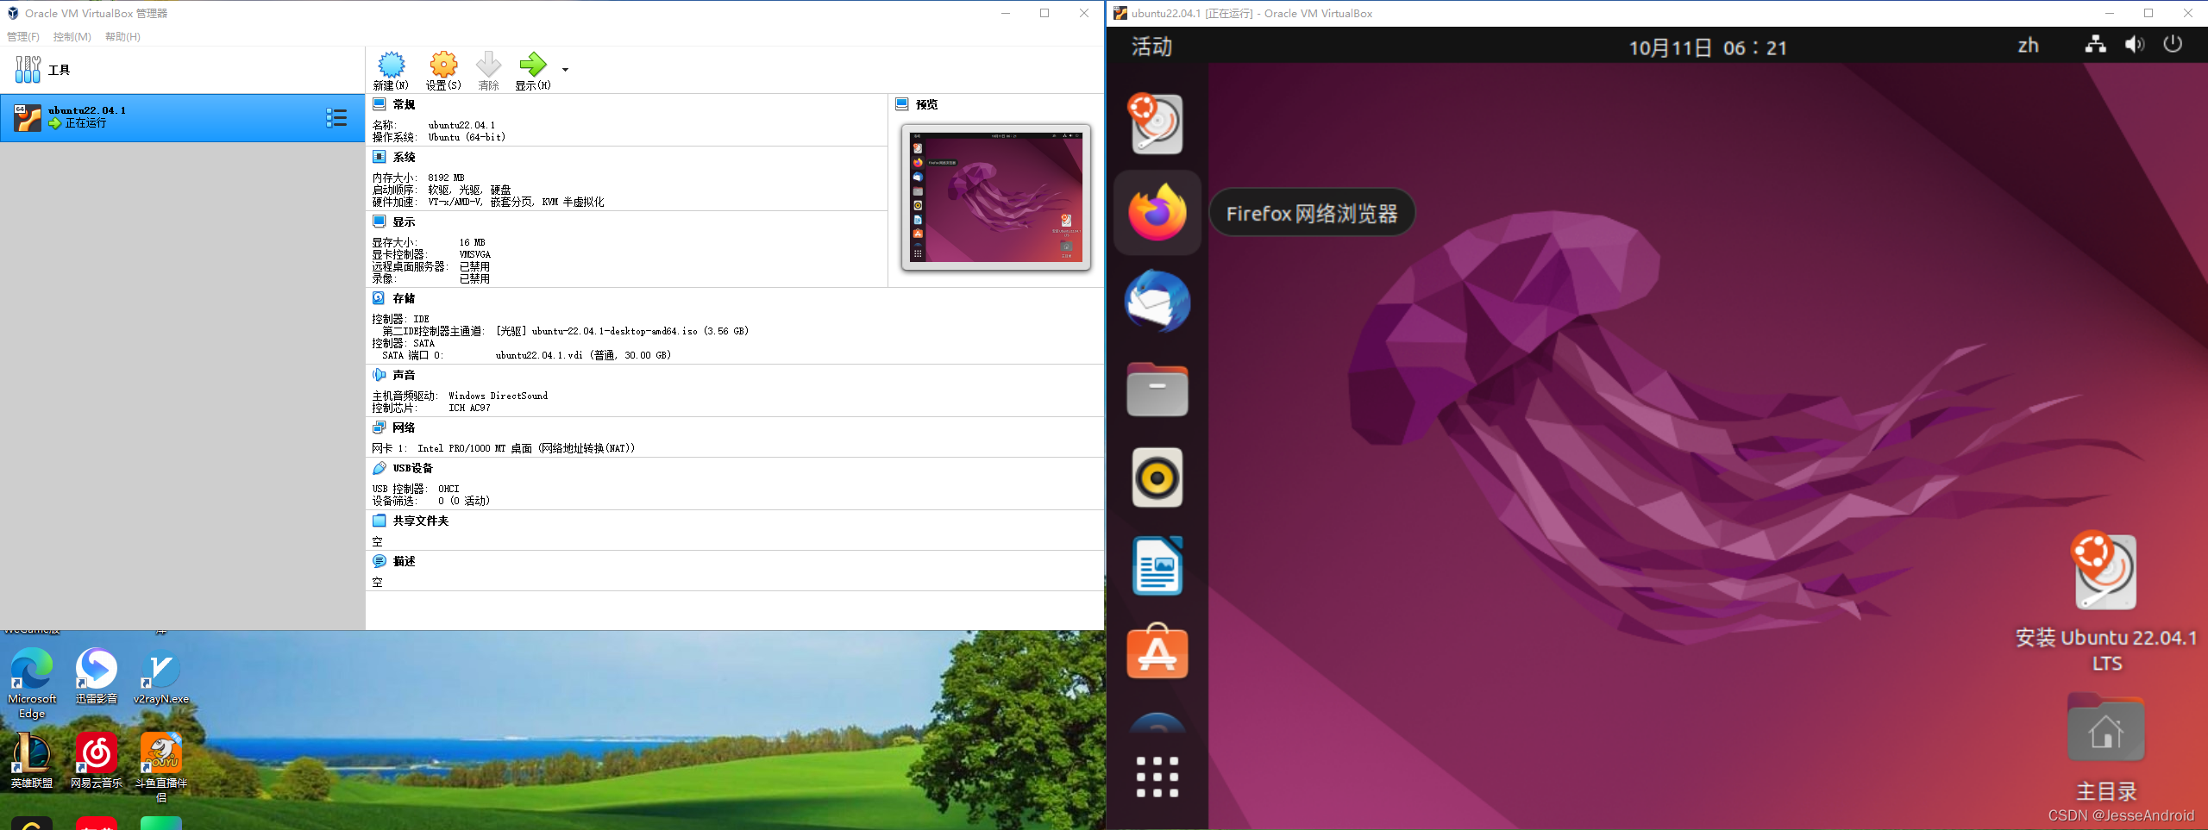Open Rhythmbox music player from the dock

click(1157, 477)
